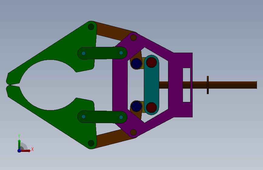Image resolution: width=263 pixels, height=170 pixels.
Task: Select the upper dark red pin on teal link
Action: click(151, 62)
